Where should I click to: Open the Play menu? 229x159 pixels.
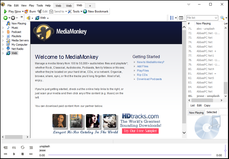(x=31, y=5)
